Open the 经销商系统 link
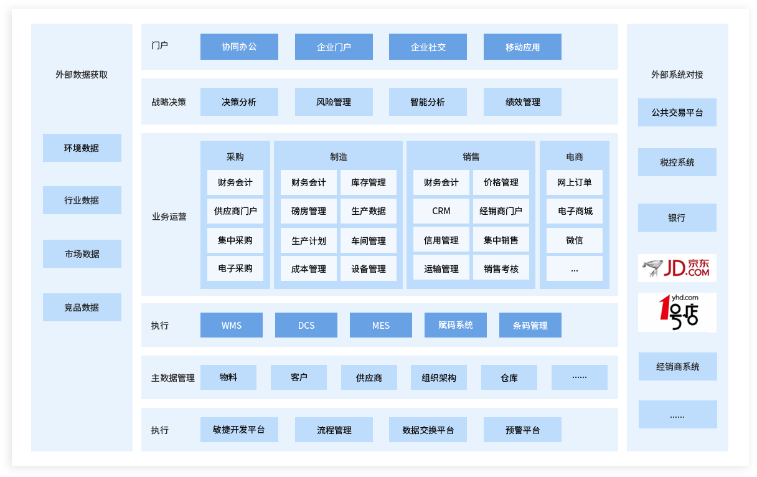757x477 pixels. click(677, 366)
